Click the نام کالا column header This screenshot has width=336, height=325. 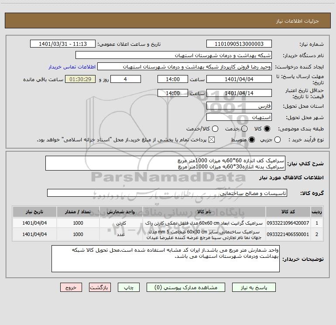204,212
